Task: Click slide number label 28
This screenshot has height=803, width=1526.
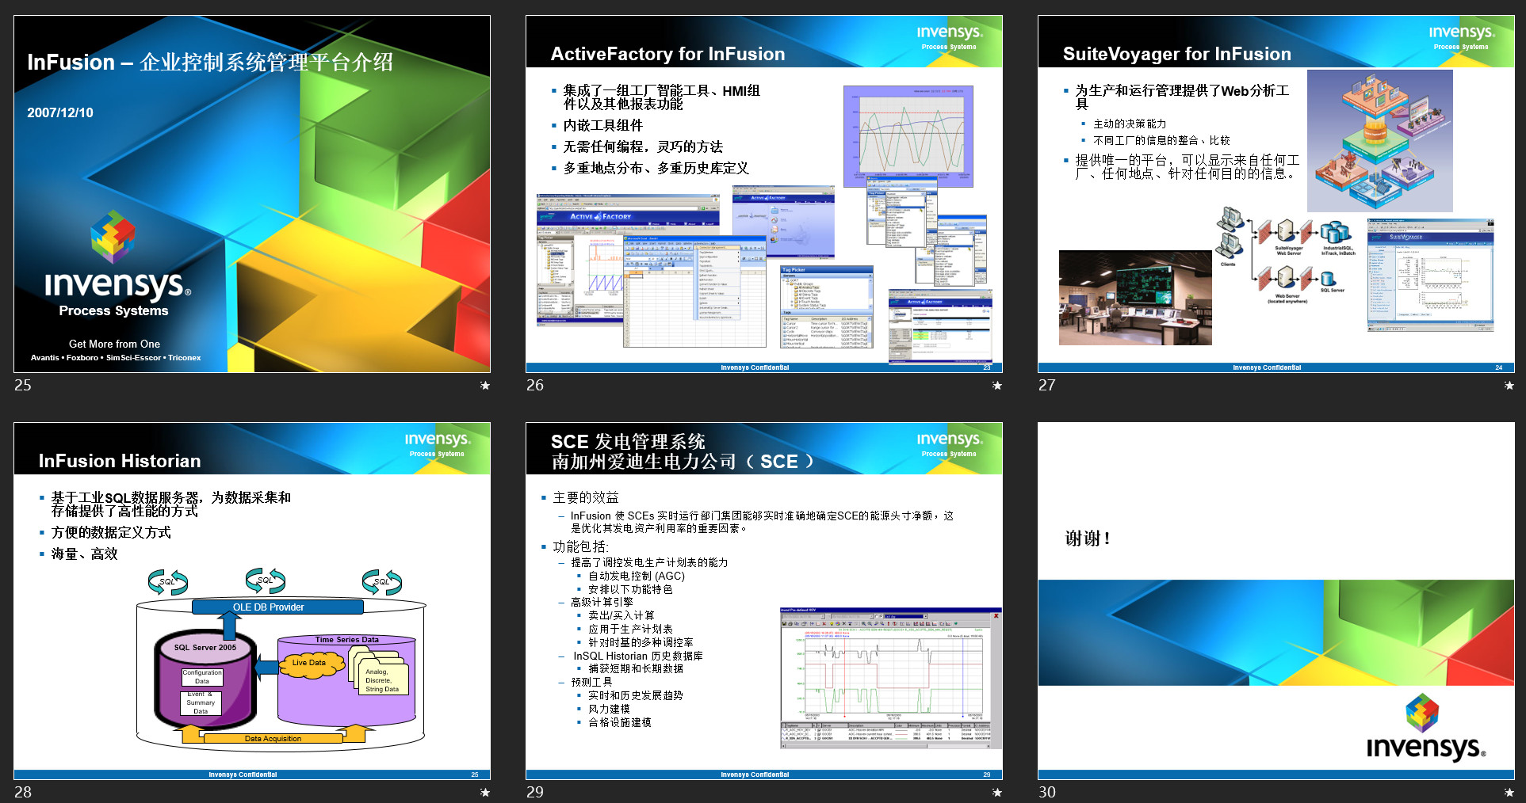Action: [x=23, y=792]
